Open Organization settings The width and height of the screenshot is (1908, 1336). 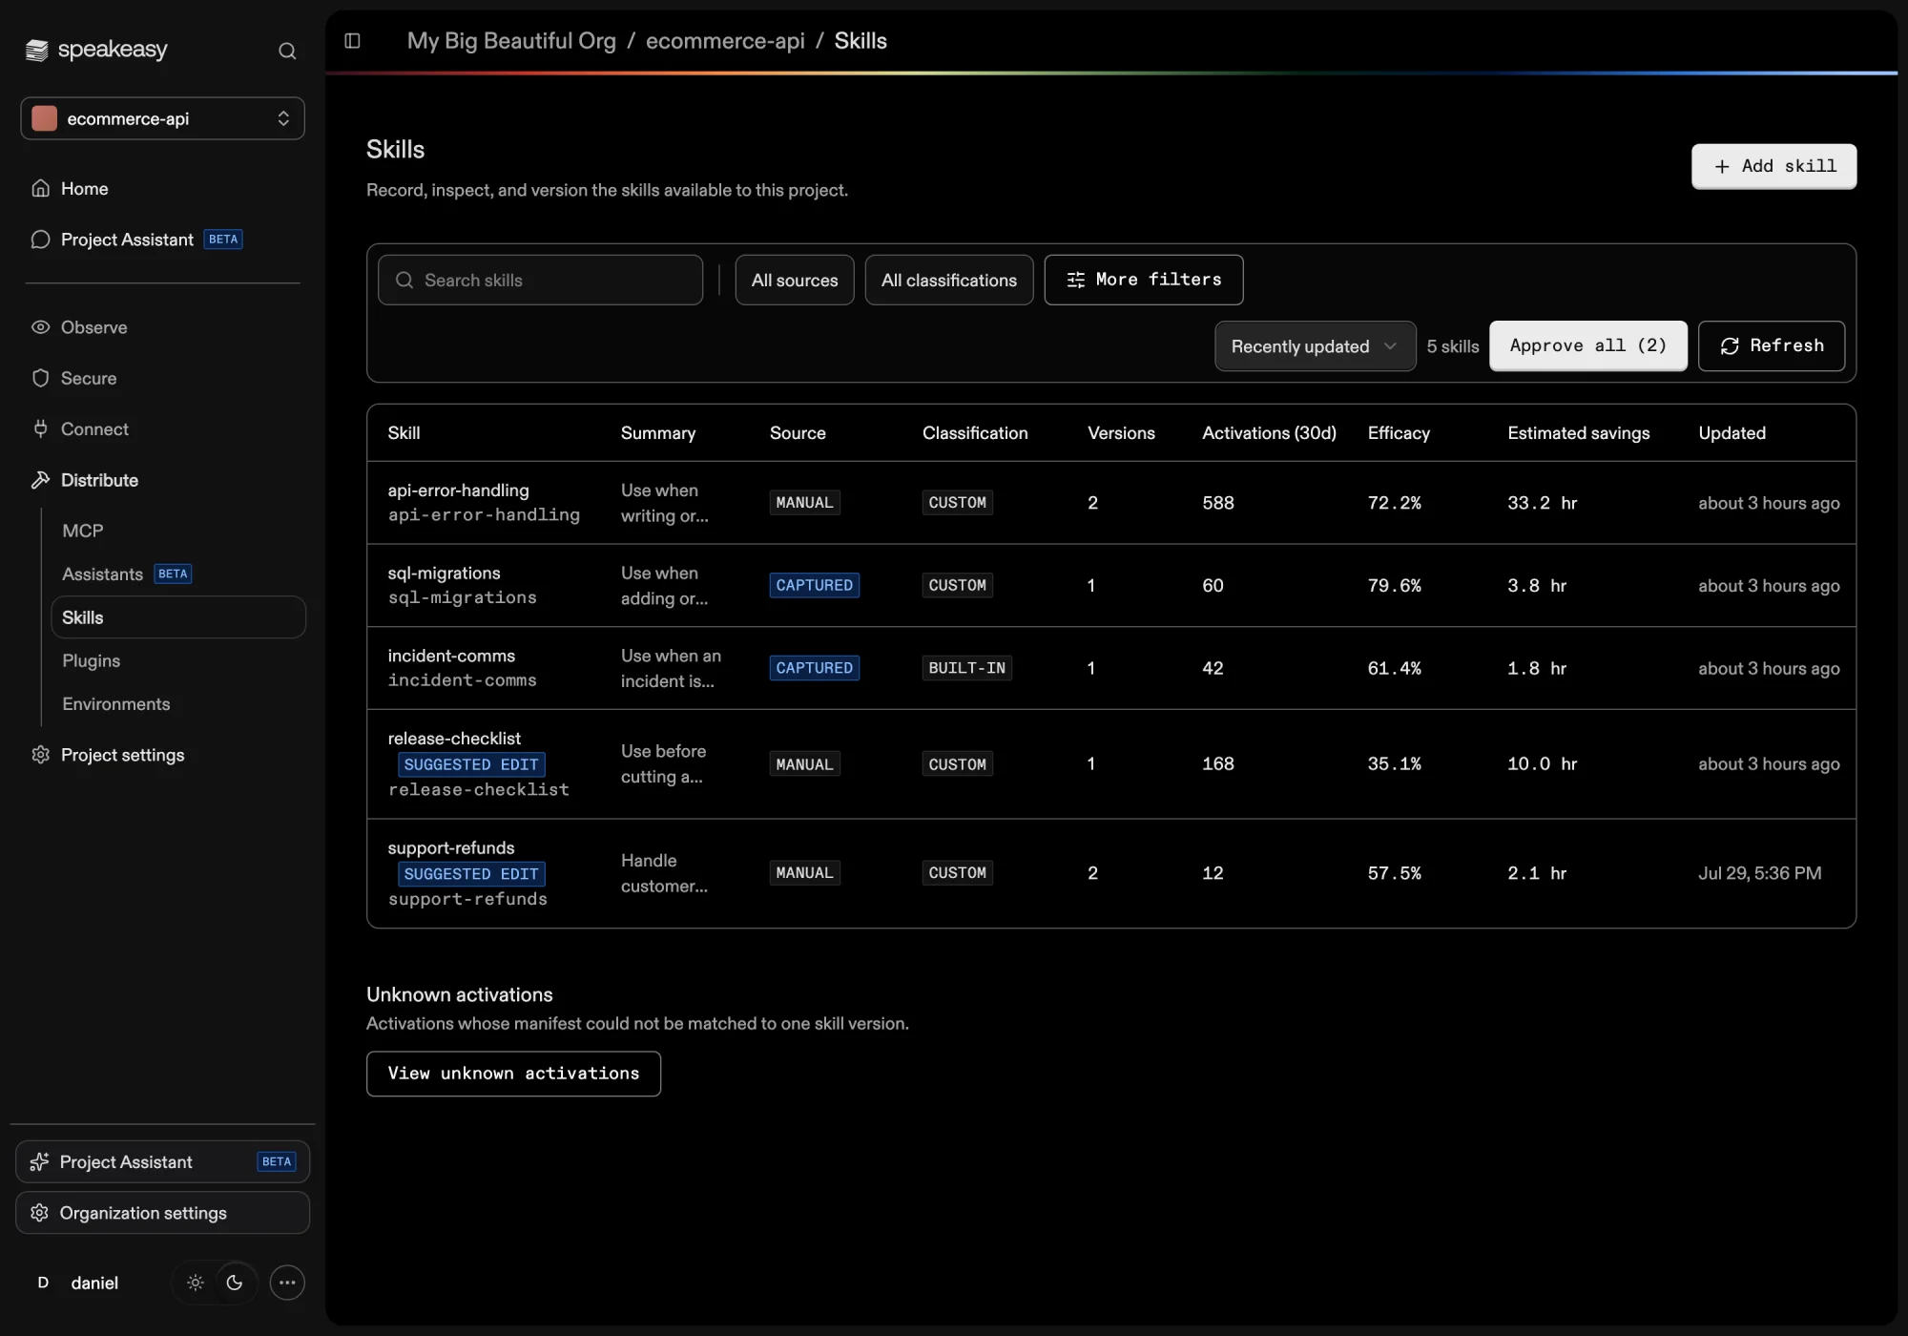click(162, 1213)
